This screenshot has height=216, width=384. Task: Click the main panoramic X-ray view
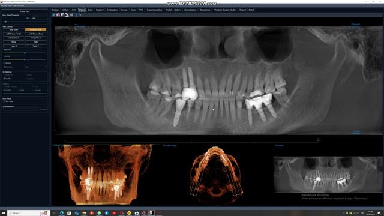(x=218, y=80)
